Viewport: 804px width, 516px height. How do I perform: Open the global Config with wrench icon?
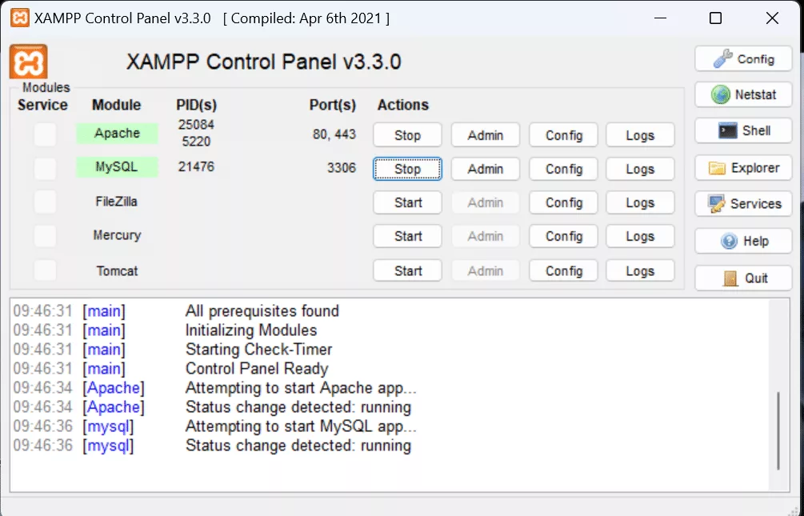(743, 59)
